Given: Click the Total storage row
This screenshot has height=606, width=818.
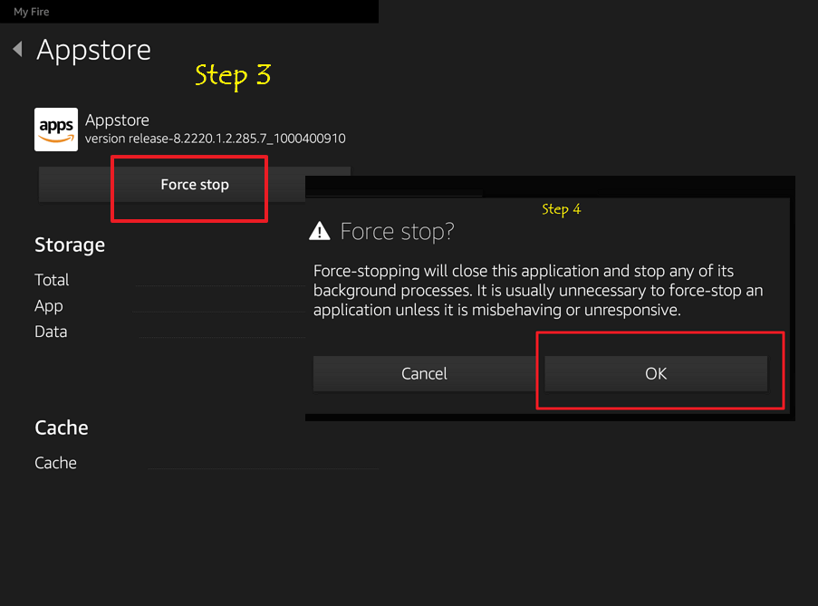Looking at the screenshot, I should click(169, 280).
